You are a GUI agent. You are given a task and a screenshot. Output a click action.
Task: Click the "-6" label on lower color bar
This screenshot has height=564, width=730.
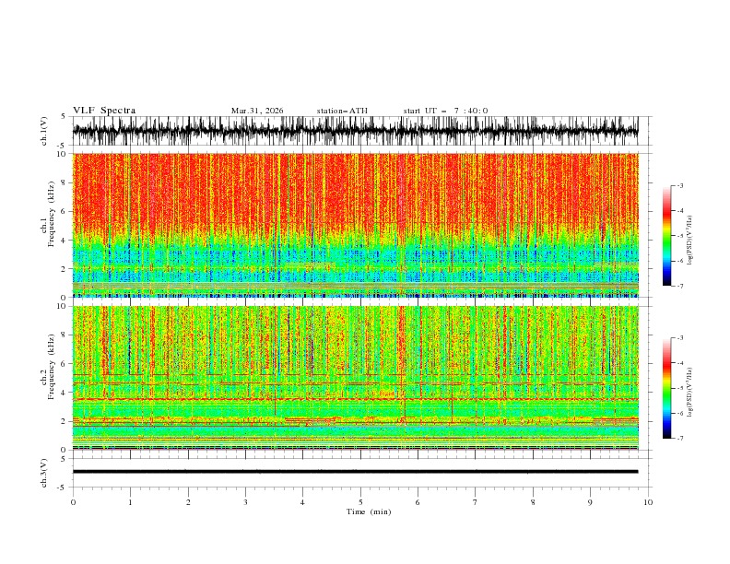(679, 413)
